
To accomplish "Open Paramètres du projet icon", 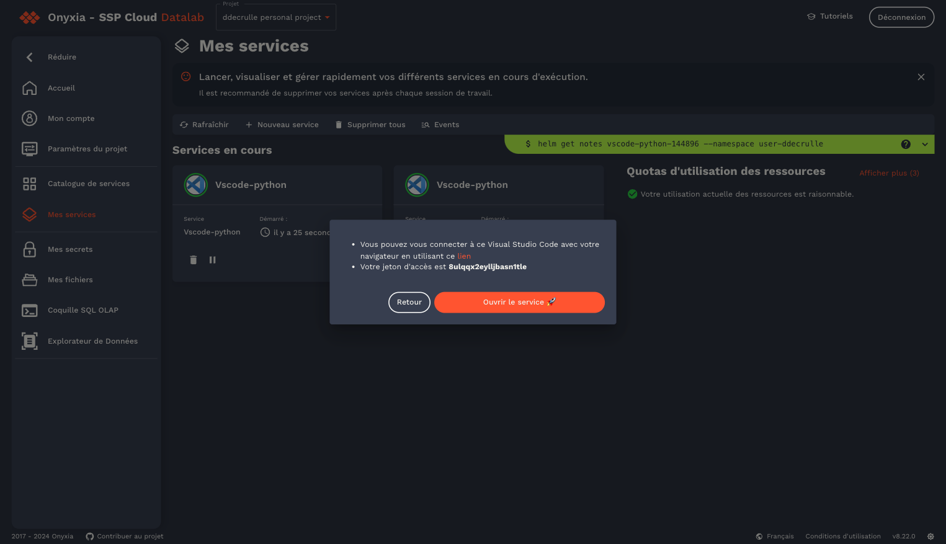I will pyautogui.click(x=30, y=149).
